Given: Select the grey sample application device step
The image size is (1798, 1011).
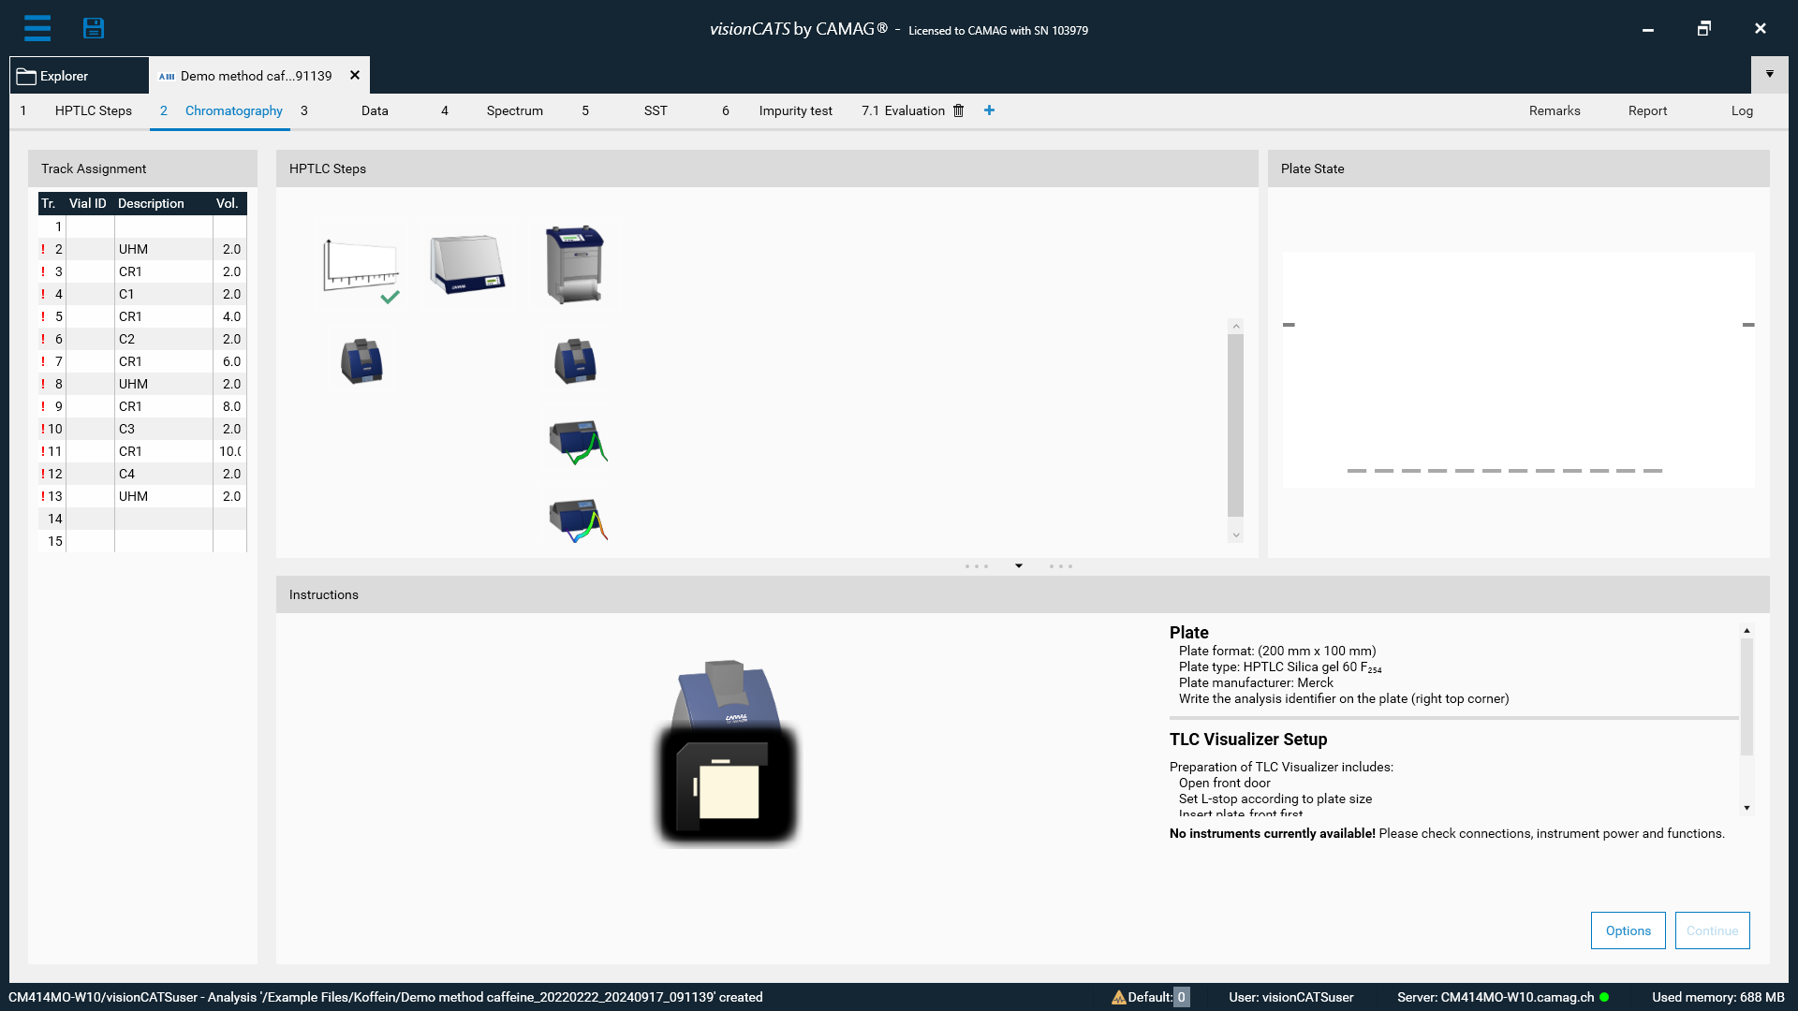Looking at the screenshot, I should tap(467, 265).
